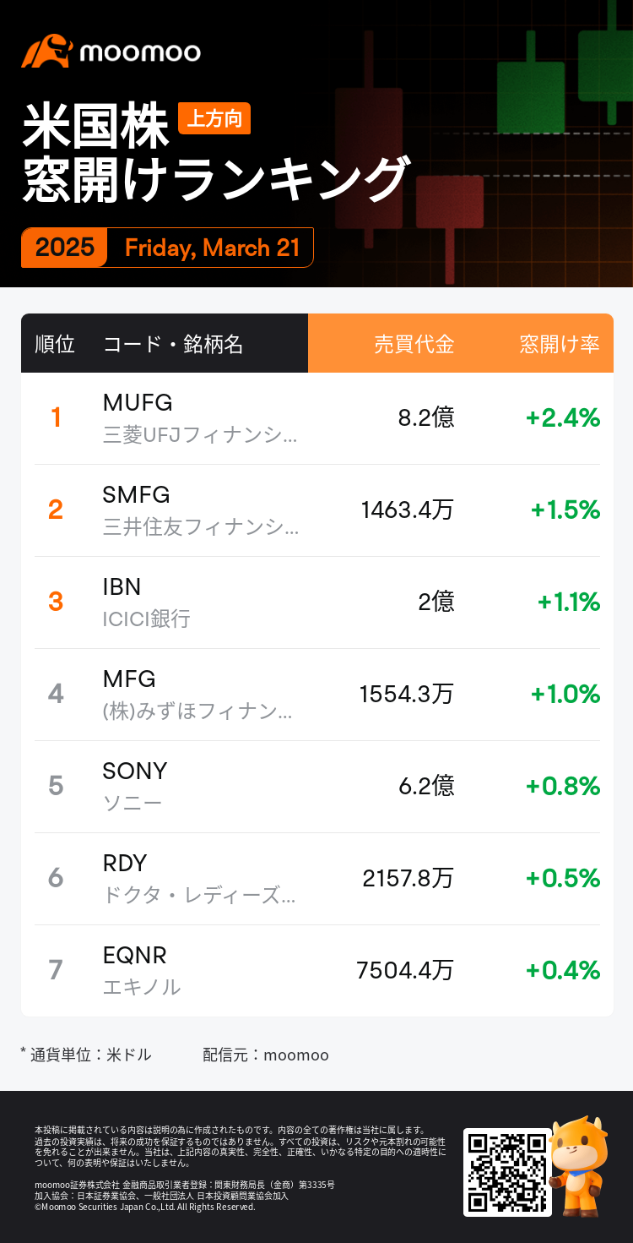Click the QR code at bottom
The image size is (633, 1243).
pos(506,1172)
